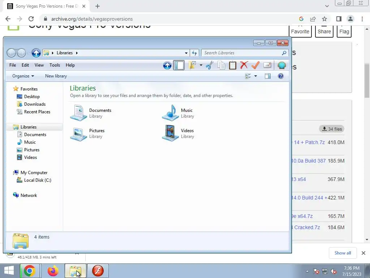
Task: Click the blue Up arrow beside the scissors toolbar
Action: pyautogui.click(x=167, y=65)
